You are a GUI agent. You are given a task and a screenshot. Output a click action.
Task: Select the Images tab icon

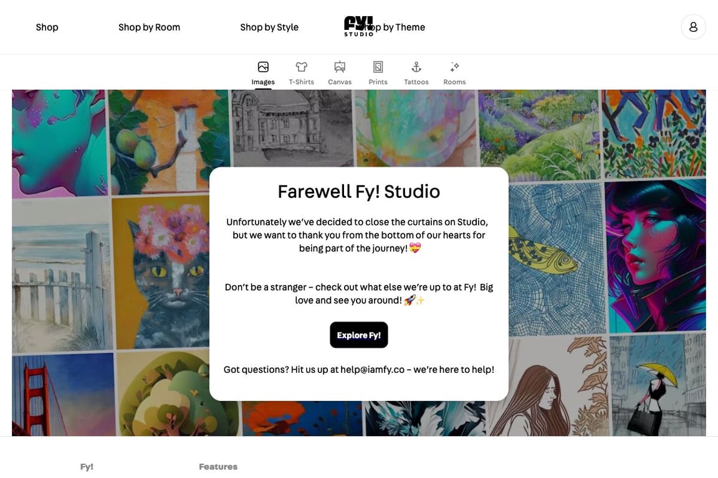pyautogui.click(x=263, y=67)
